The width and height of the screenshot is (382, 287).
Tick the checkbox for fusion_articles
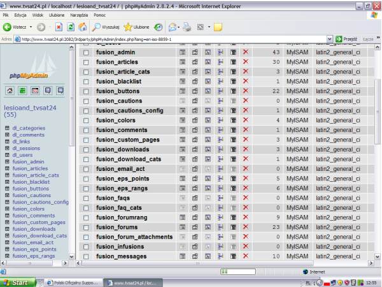86,63
